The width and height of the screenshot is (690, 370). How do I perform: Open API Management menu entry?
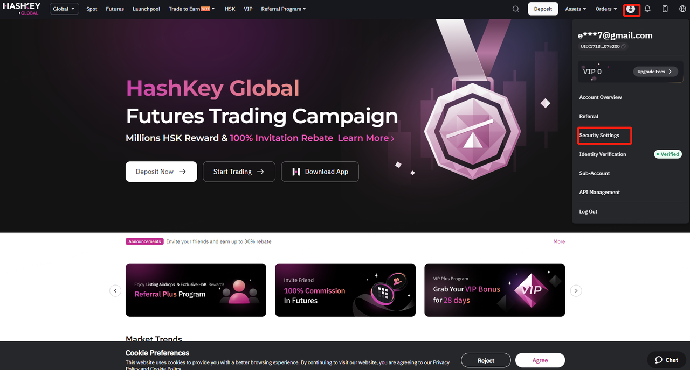(x=599, y=193)
